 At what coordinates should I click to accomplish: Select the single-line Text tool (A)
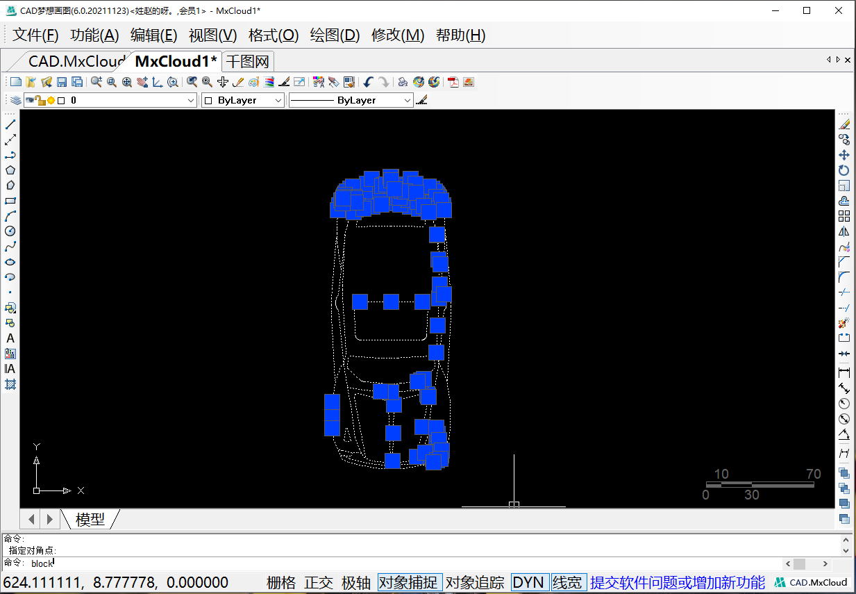pyautogui.click(x=10, y=338)
